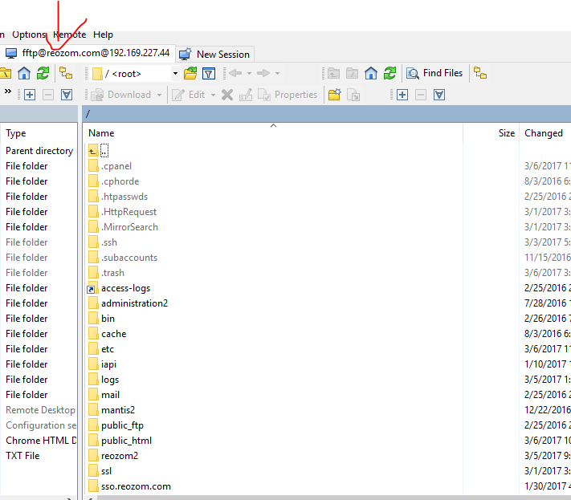Go to home directory icon near Find Files

click(371, 74)
